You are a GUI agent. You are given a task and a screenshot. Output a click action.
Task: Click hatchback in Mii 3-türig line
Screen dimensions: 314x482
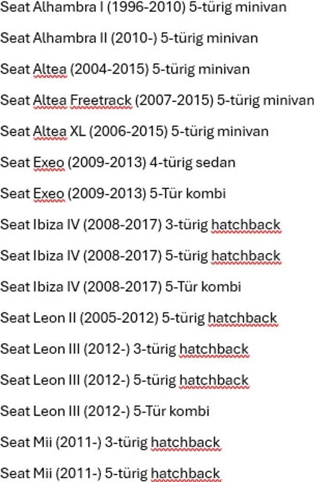(x=185, y=442)
